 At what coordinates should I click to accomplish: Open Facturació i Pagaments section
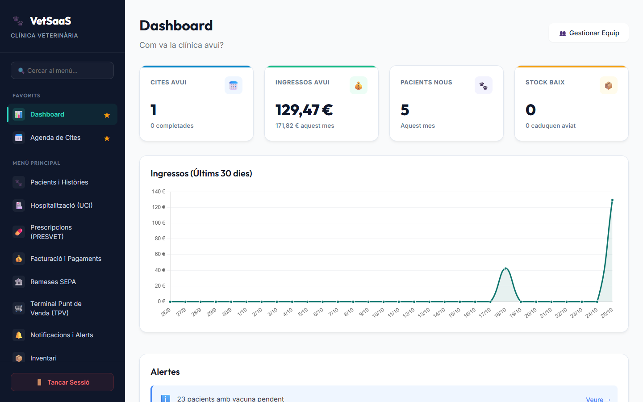(x=63, y=259)
